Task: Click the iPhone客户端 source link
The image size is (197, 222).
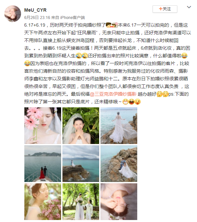Action: tap(72, 18)
